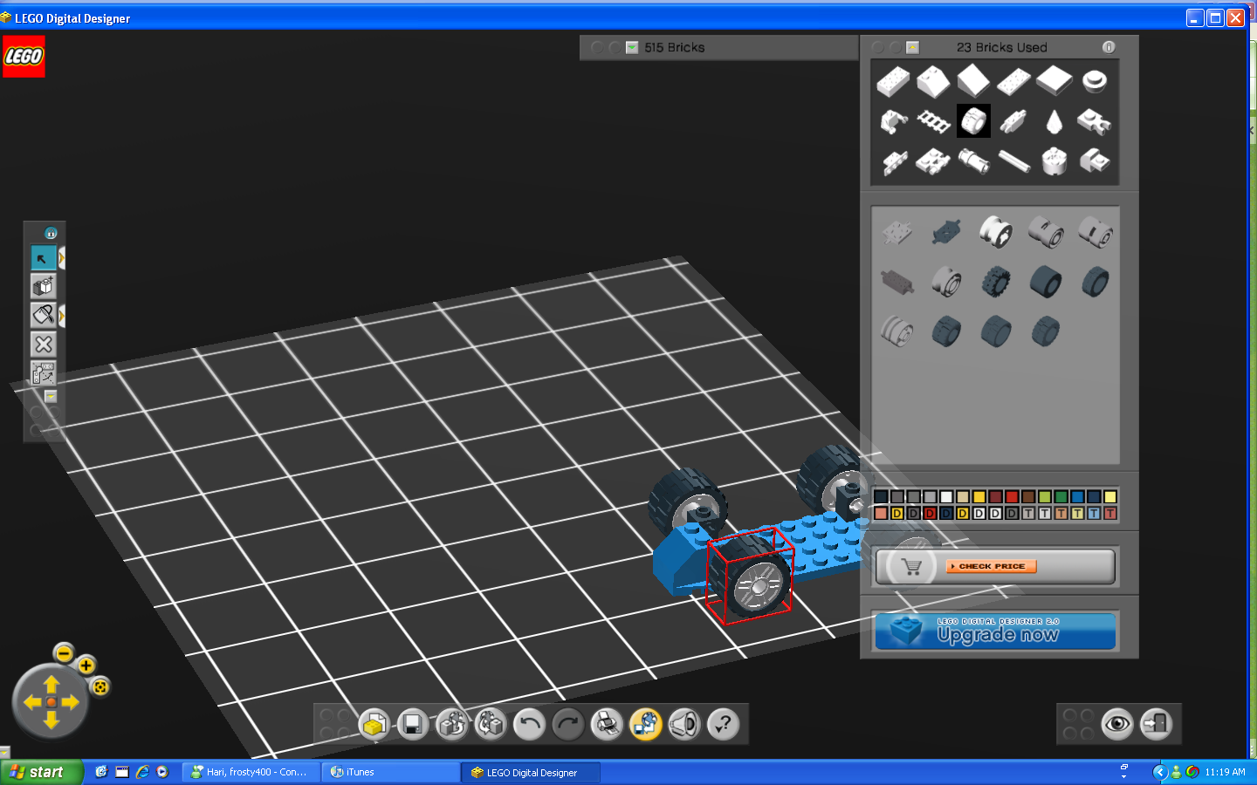Select the basic 2x4 brick category

[893, 82]
